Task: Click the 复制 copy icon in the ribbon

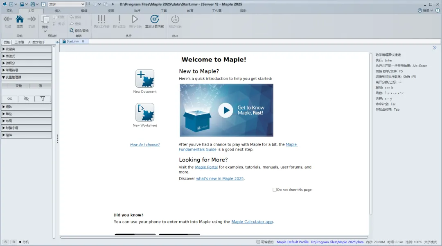Action: point(45,20)
